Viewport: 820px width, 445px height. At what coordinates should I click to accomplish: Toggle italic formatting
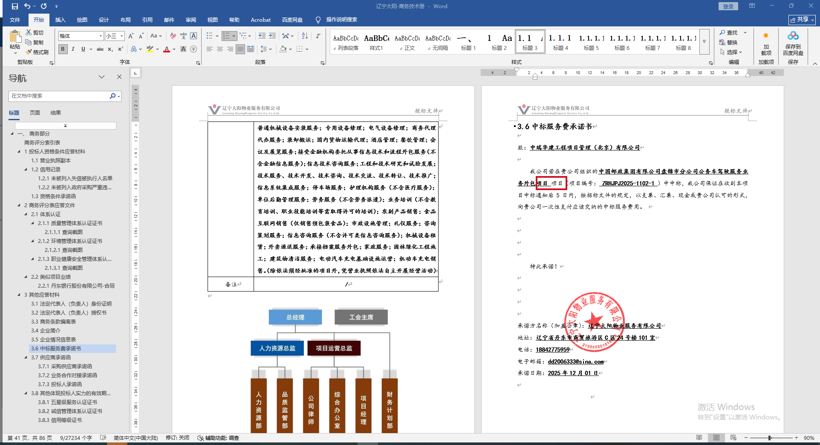tap(73, 49)
